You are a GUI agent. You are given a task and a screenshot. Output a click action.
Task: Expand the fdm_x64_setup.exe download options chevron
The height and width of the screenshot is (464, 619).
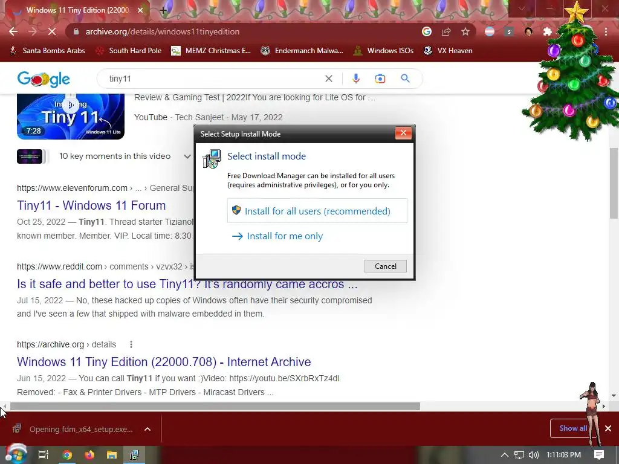click(x=147, y=429)
